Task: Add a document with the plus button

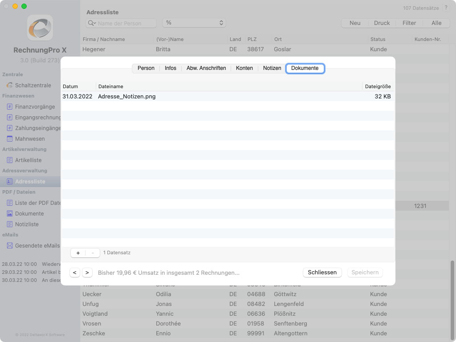Action: 78,253
